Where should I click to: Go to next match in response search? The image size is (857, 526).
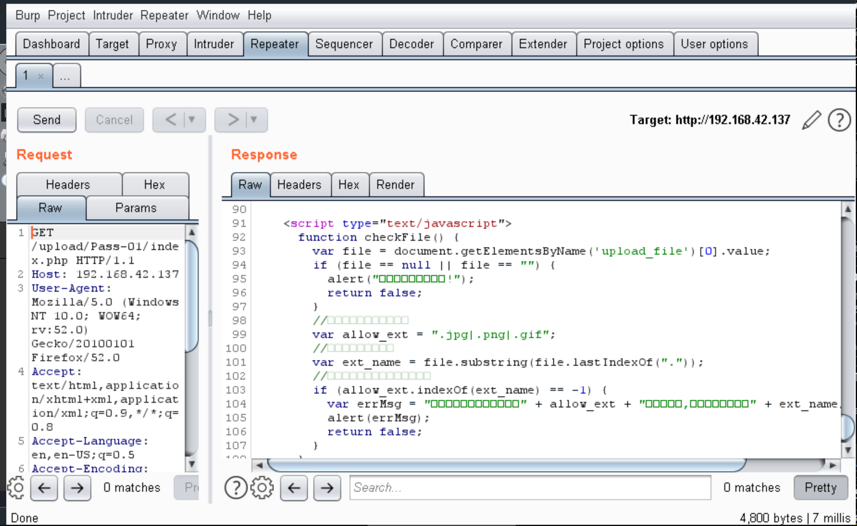327,488
